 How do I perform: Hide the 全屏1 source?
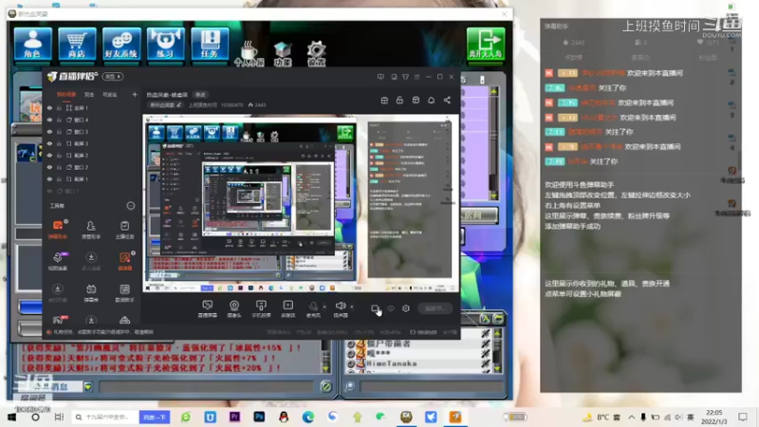(x=49, y=108)
